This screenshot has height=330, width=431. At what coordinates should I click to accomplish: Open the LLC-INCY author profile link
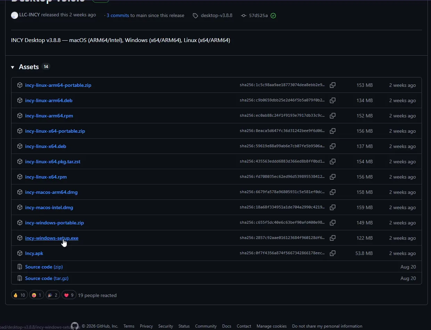click(x=30, y=15)
